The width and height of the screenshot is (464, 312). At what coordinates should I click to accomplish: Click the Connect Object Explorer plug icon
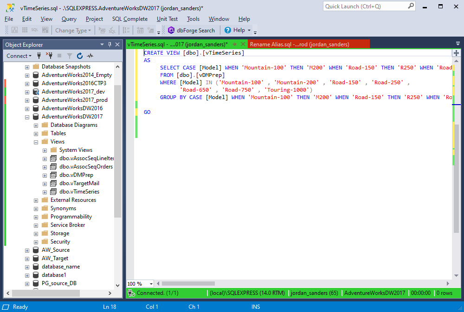39,56
